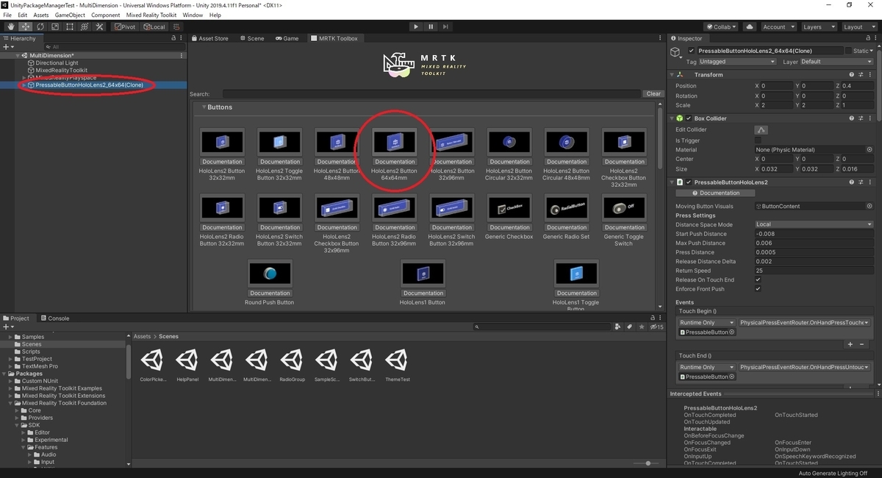The image size is (882, 478).
Task: Pick Physic Material object selector
Action: (x=870, y=149)
